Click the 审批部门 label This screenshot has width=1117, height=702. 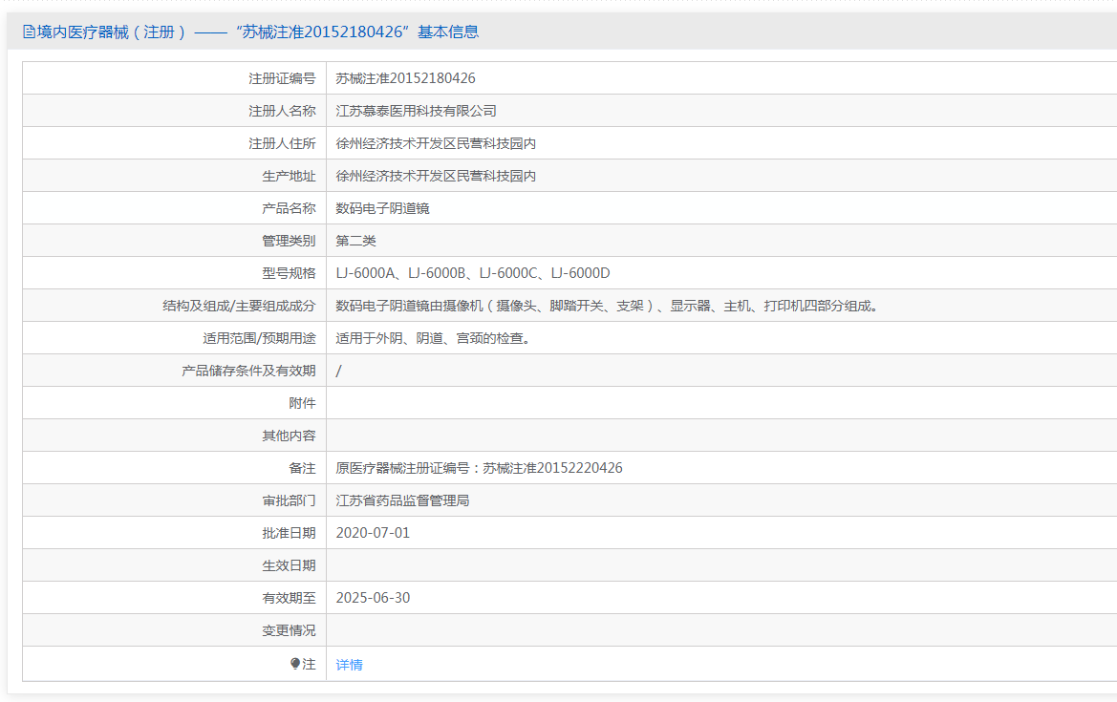[289, 500]
